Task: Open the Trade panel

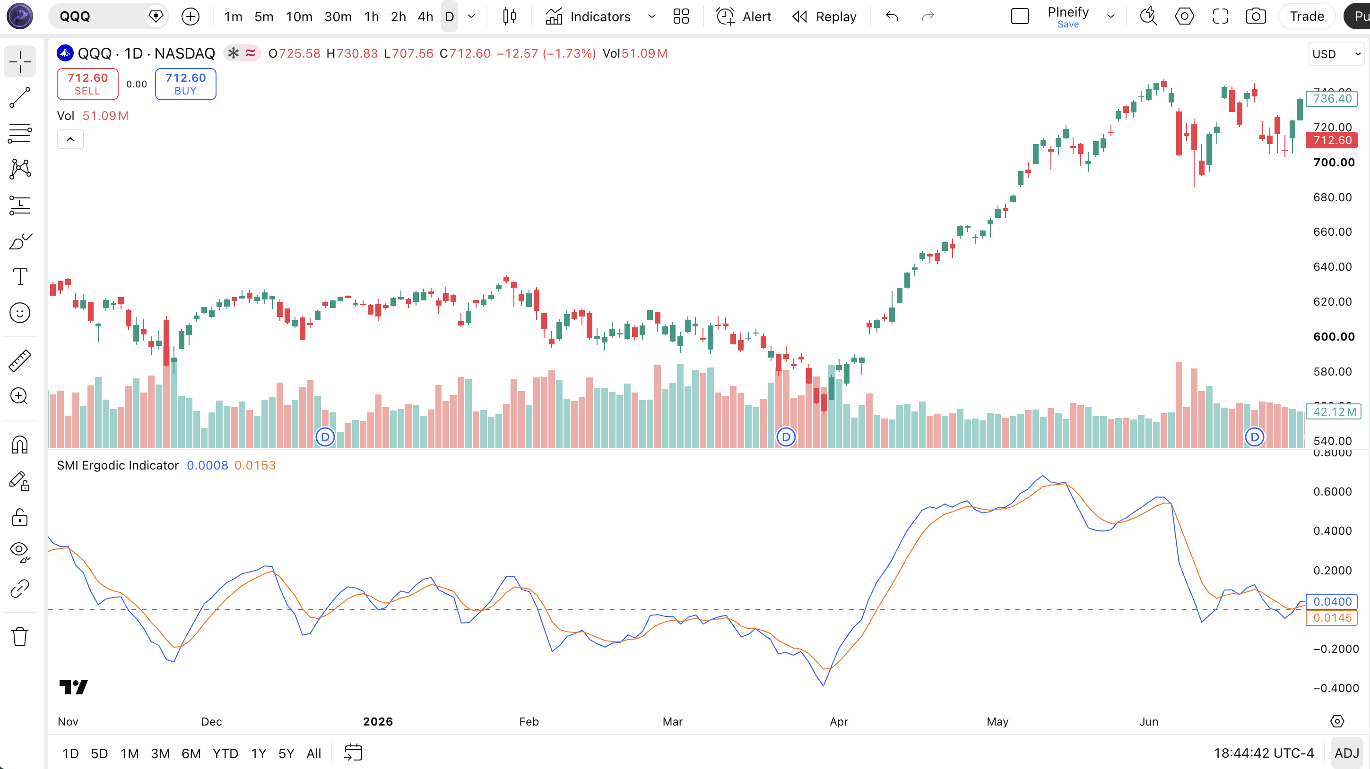Action: [x=1307, y=17]
